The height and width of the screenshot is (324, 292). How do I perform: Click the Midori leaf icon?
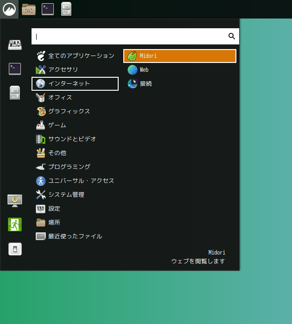point(132,56)
